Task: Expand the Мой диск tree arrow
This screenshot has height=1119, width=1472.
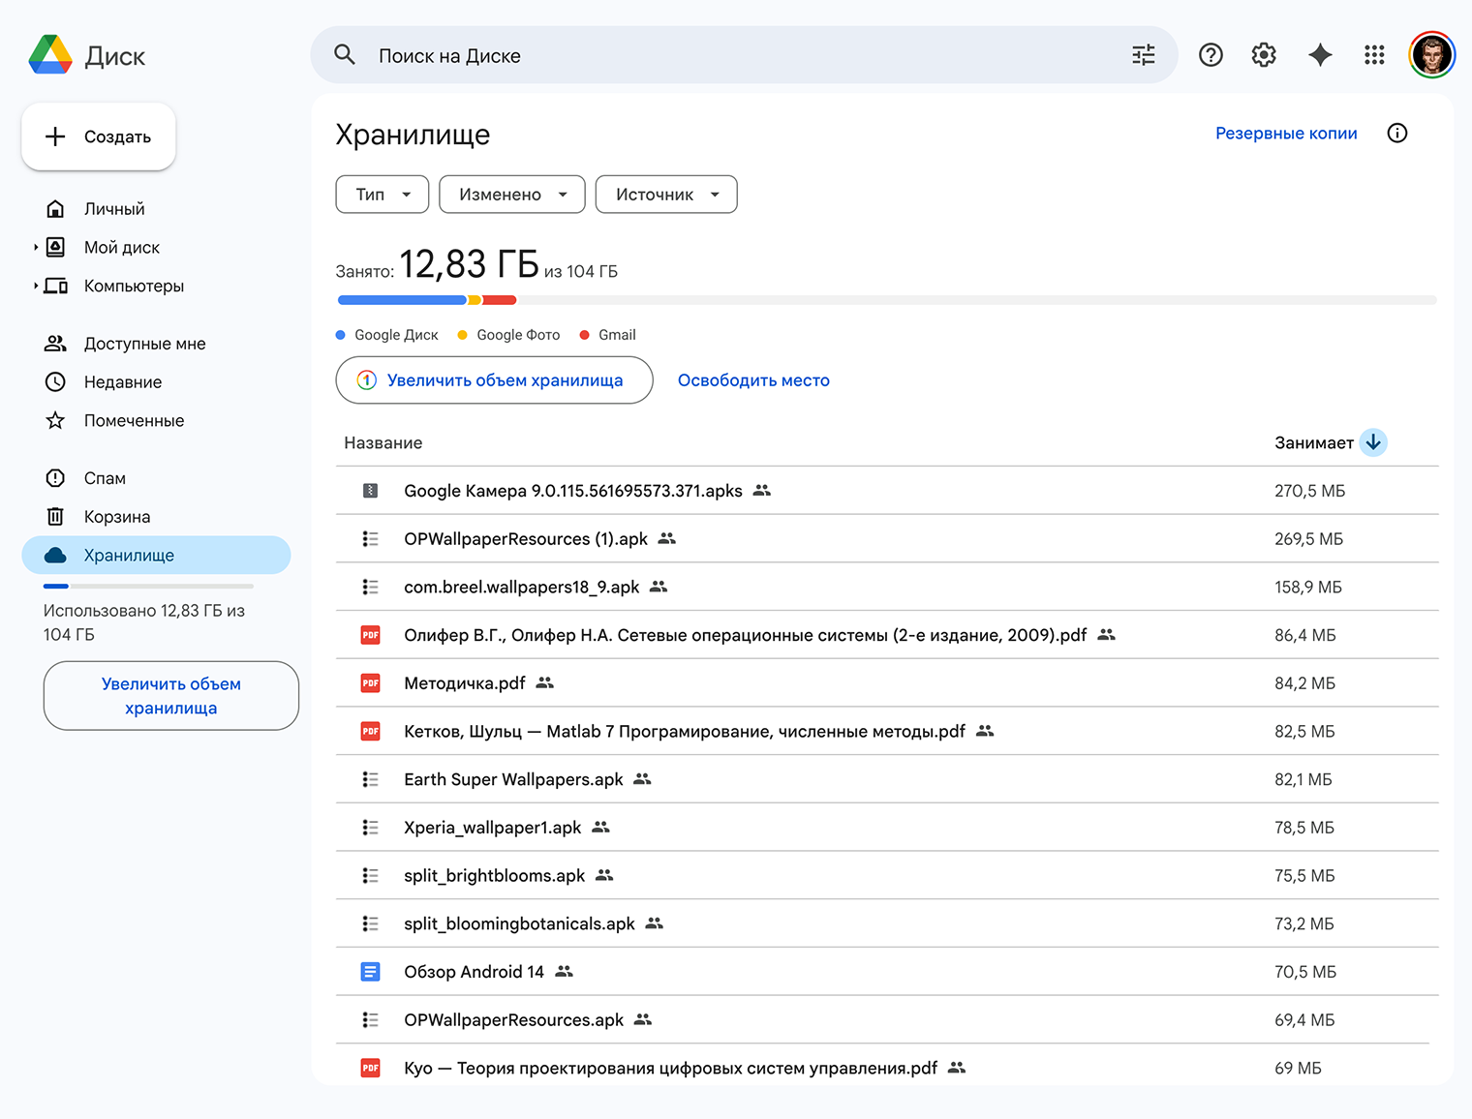Action: click(36, 248)
